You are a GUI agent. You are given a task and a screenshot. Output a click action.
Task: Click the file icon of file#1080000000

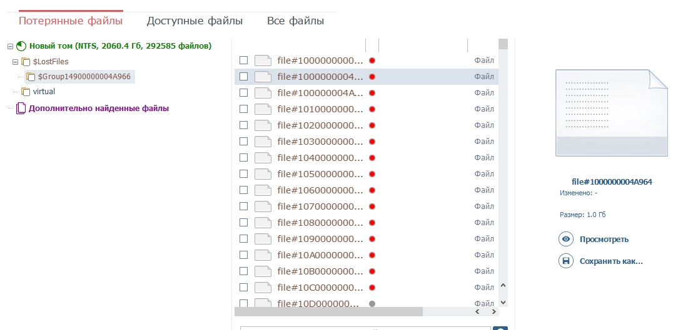(x=263, y=223)
